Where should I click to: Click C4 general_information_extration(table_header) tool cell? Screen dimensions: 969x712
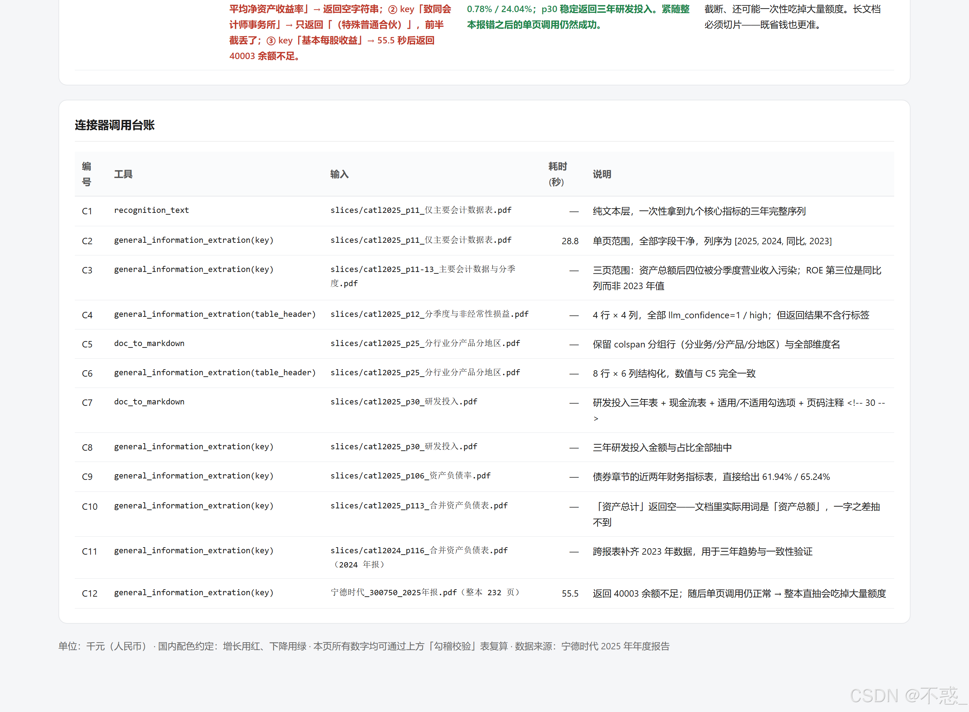[x=215, y=314]
